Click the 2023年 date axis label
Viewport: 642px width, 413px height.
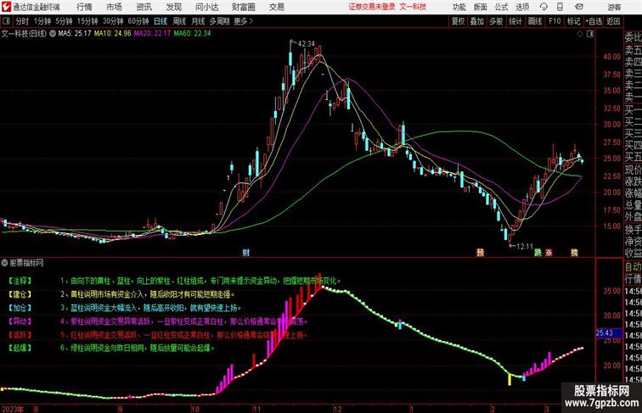point(13,409)
